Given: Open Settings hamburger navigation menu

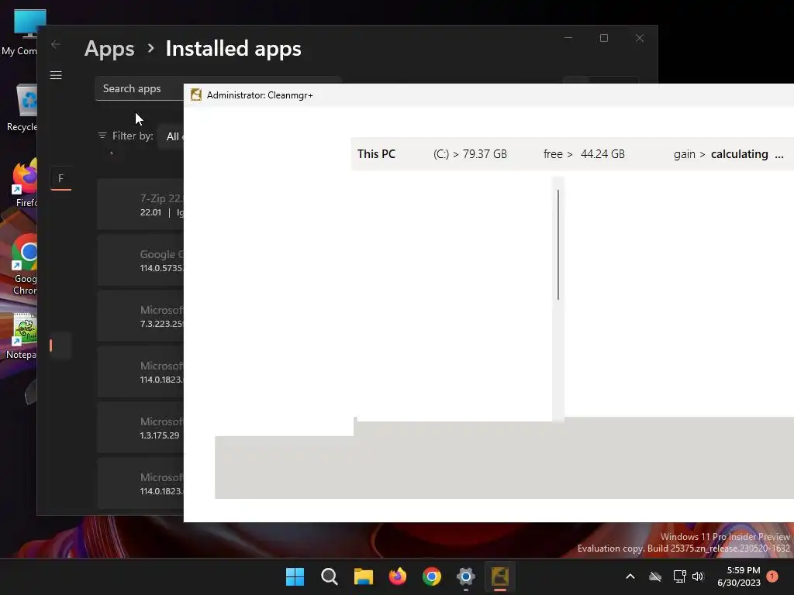Looking at the screenshot, I should click(x=56, y=75).
